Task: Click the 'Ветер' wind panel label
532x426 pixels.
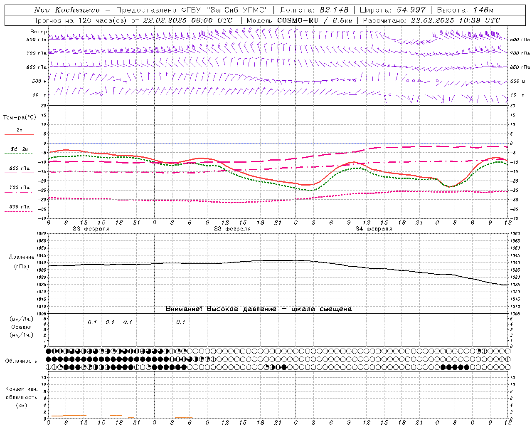Action: pos(38,32)
